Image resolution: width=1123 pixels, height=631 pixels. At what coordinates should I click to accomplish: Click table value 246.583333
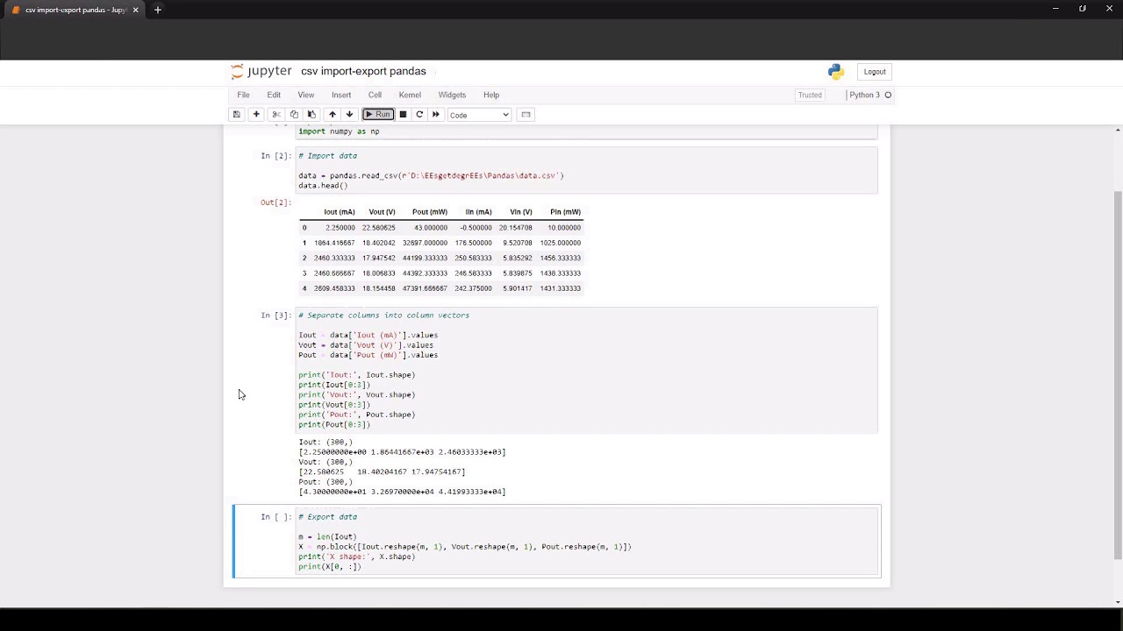(x=473, y=273)
